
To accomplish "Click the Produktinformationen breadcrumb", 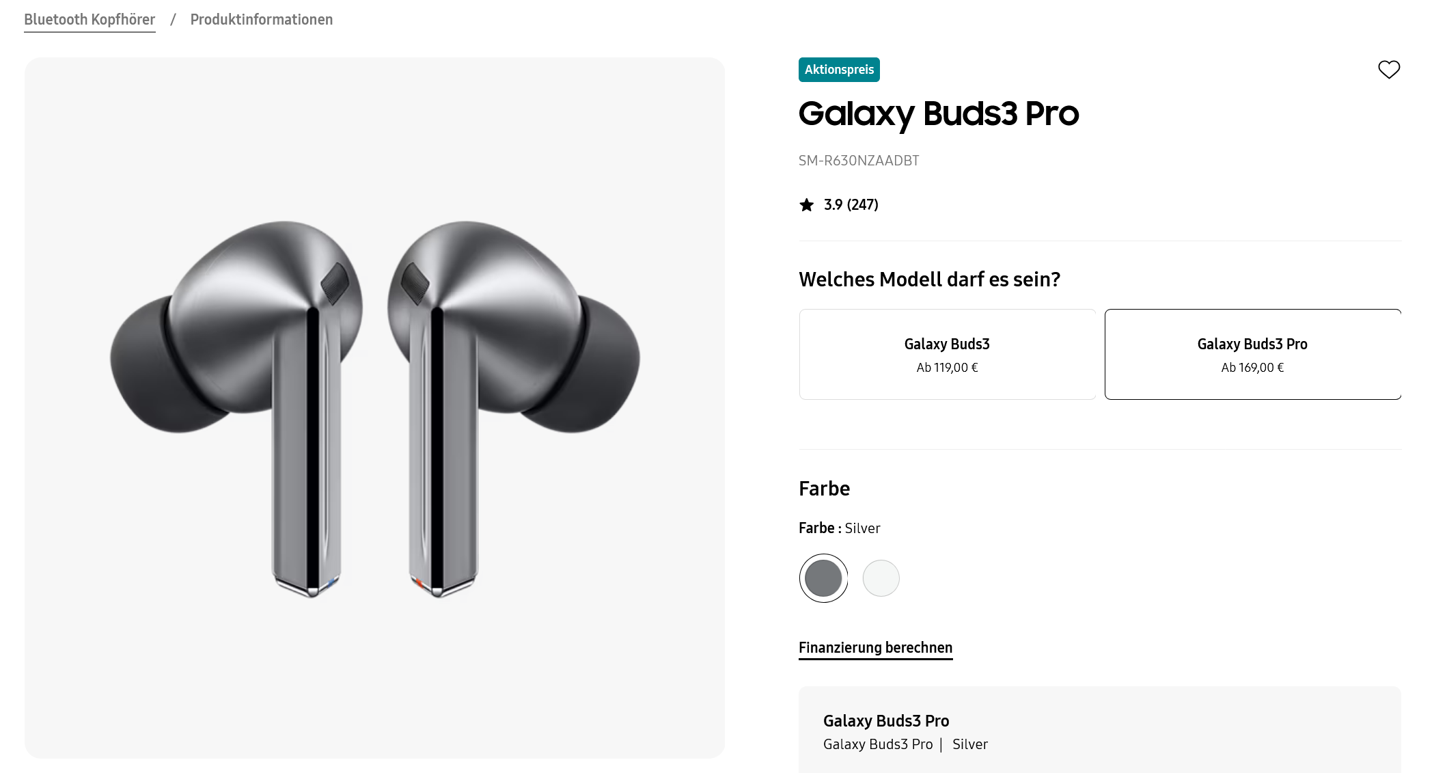I will coord(261,20).
